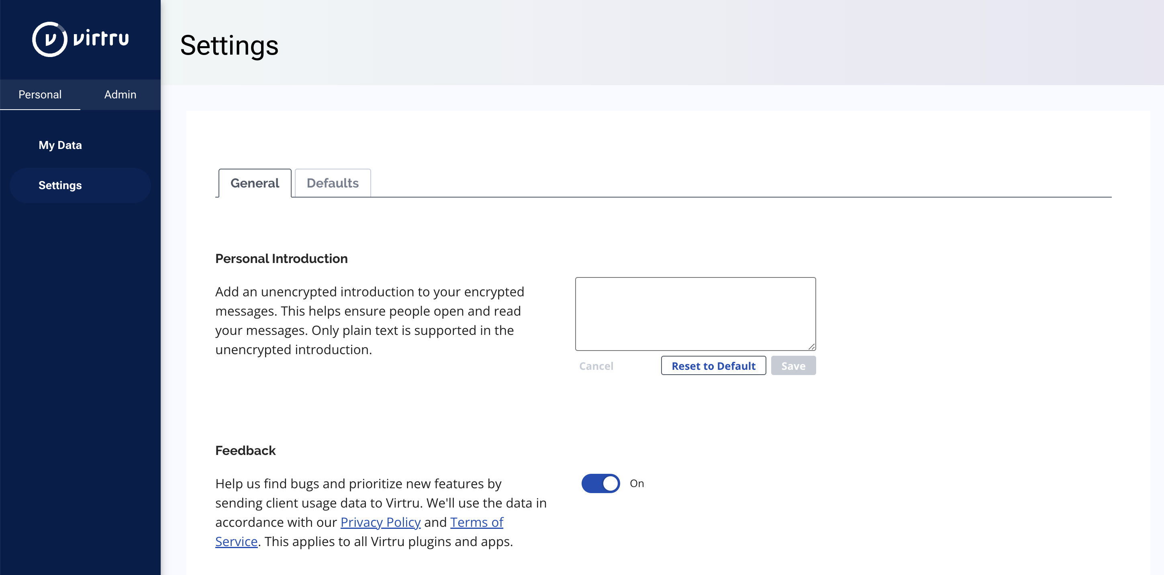Open the Privacy Policy link
This screenshot has height=575, width=1164.
coord(380,522)
